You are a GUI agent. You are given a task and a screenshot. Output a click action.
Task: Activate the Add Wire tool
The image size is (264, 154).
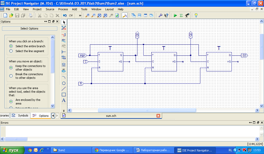[64, 35]
